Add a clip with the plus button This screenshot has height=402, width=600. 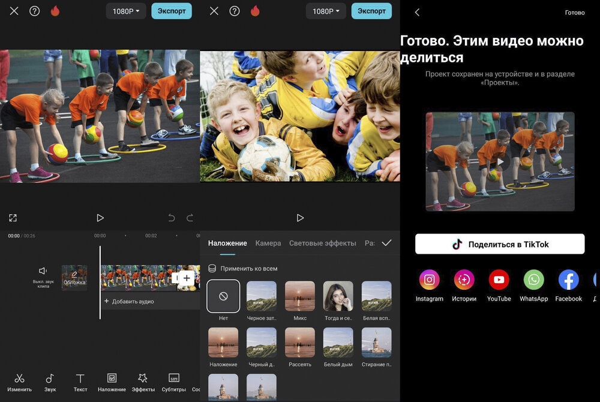point(187,278)
